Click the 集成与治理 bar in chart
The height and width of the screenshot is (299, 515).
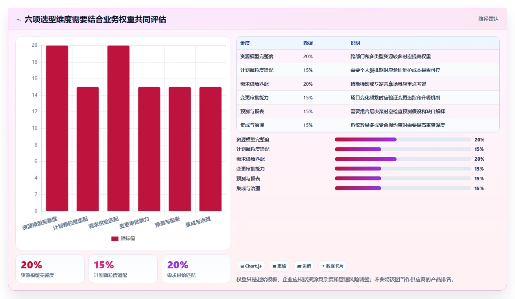tap(210, 149)
